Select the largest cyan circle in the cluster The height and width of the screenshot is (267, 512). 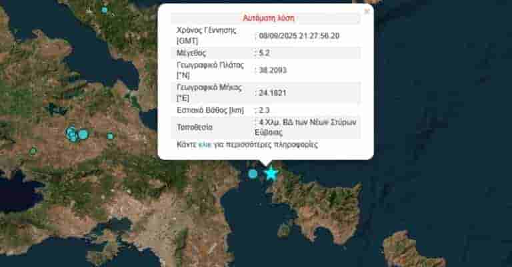coord(83,134)
